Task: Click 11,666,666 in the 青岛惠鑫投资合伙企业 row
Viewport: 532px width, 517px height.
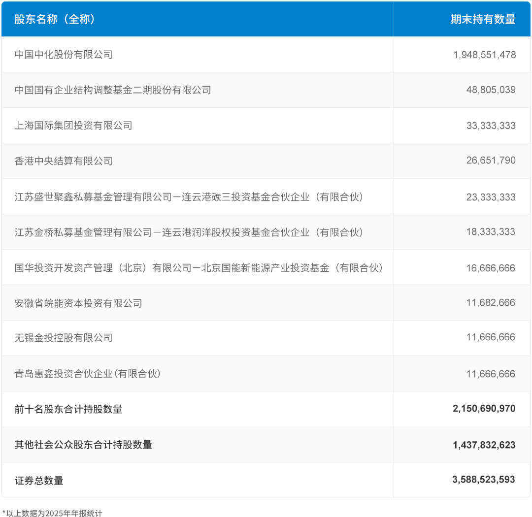Action: [x=491, y=374]
